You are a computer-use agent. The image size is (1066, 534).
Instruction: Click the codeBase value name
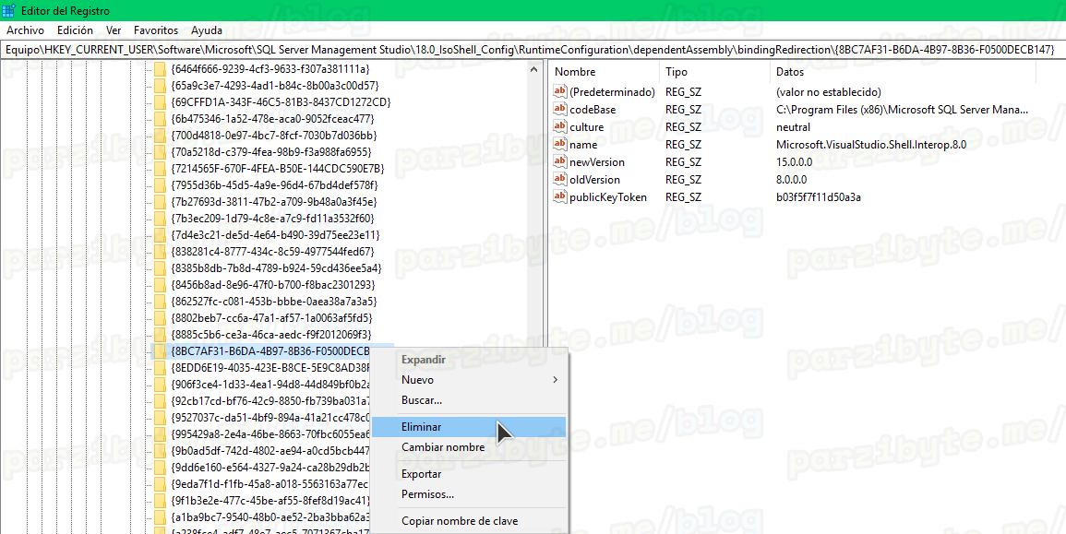(x=593, y=110)
